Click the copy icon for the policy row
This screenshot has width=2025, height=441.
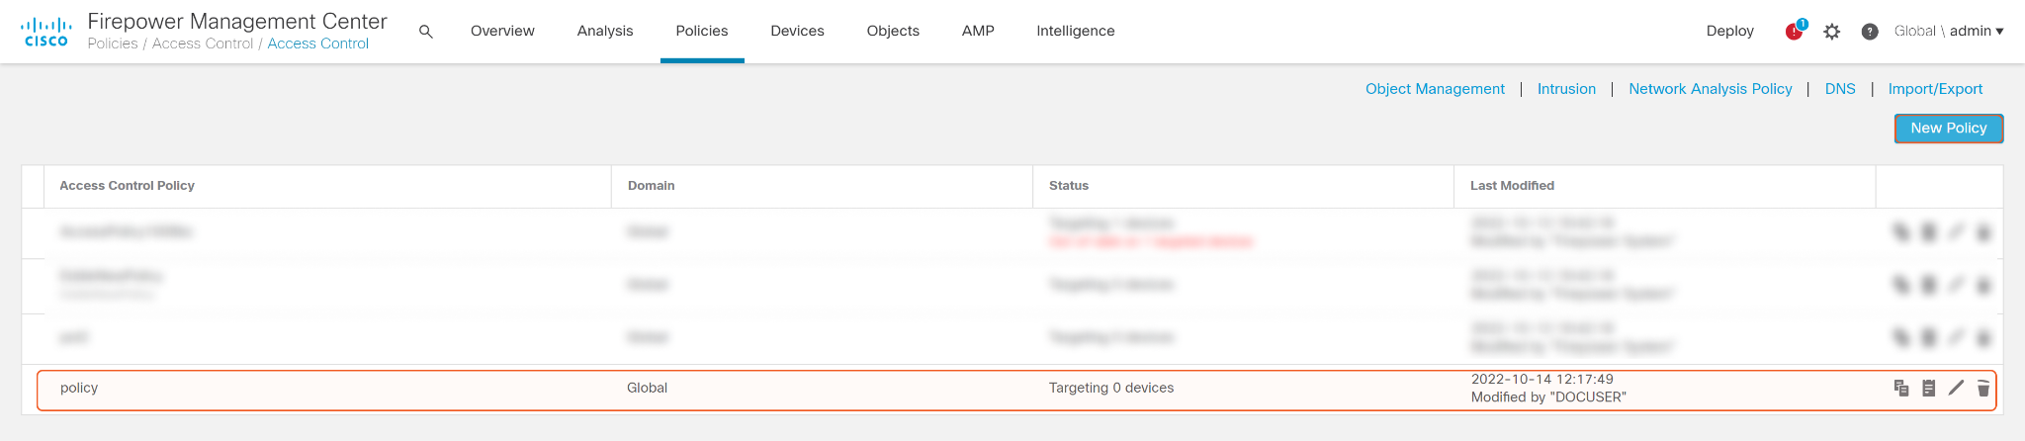(1900, 388)
